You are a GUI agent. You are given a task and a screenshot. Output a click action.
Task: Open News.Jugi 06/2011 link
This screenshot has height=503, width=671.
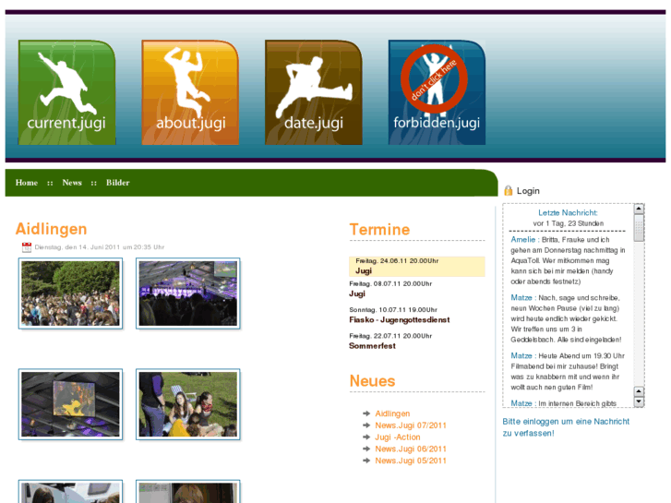(411, 449)
